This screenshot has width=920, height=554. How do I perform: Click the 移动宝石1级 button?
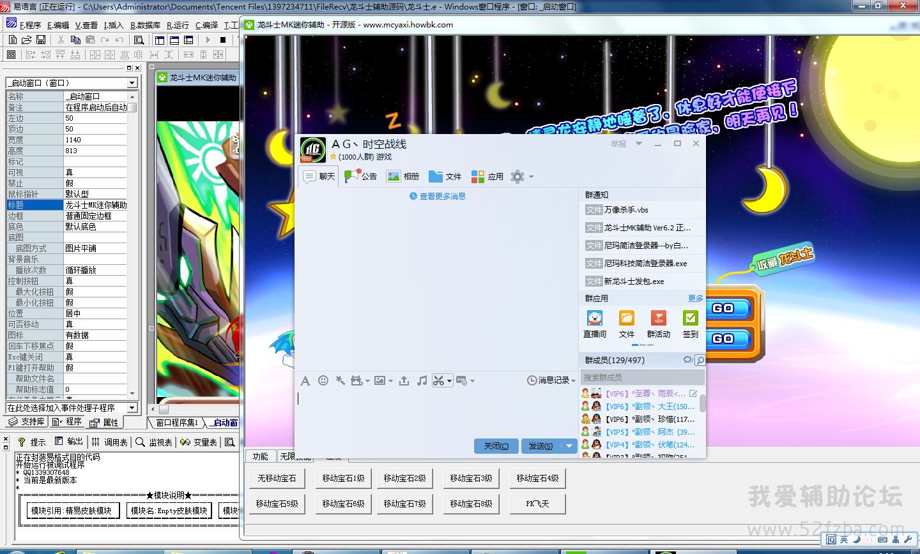(x=343, y=478)
